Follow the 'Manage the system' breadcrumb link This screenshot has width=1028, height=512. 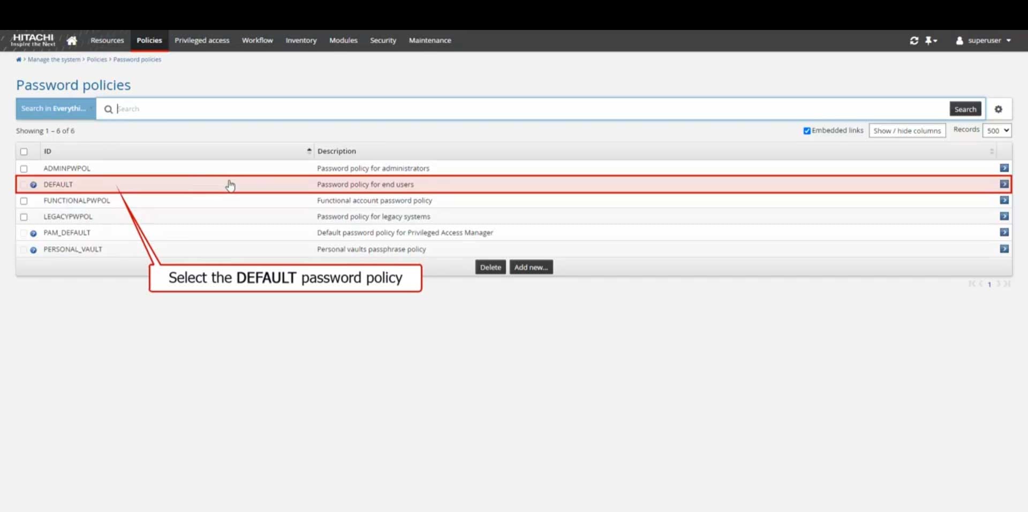[54, 59]
